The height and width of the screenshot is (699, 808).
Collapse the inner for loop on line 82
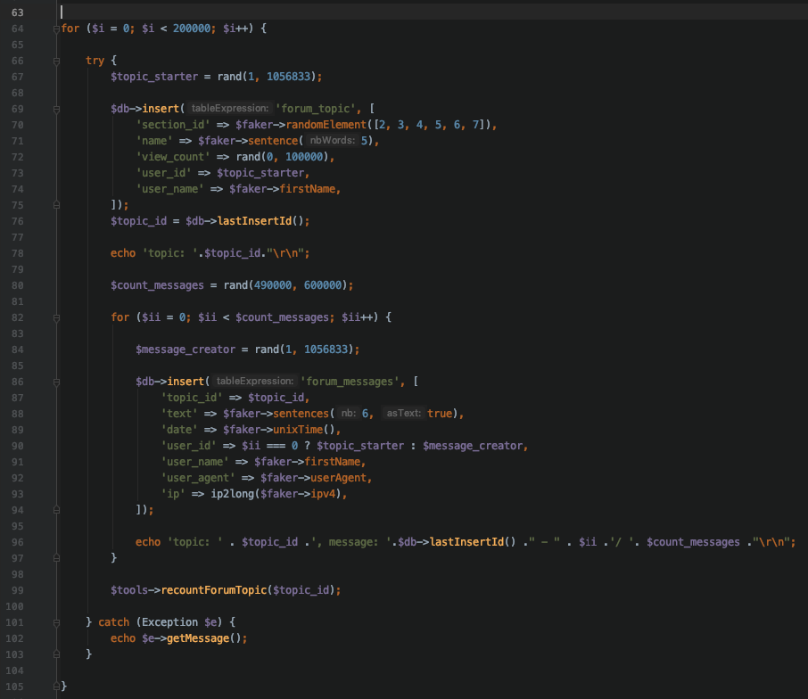click(x=56, y=317)
